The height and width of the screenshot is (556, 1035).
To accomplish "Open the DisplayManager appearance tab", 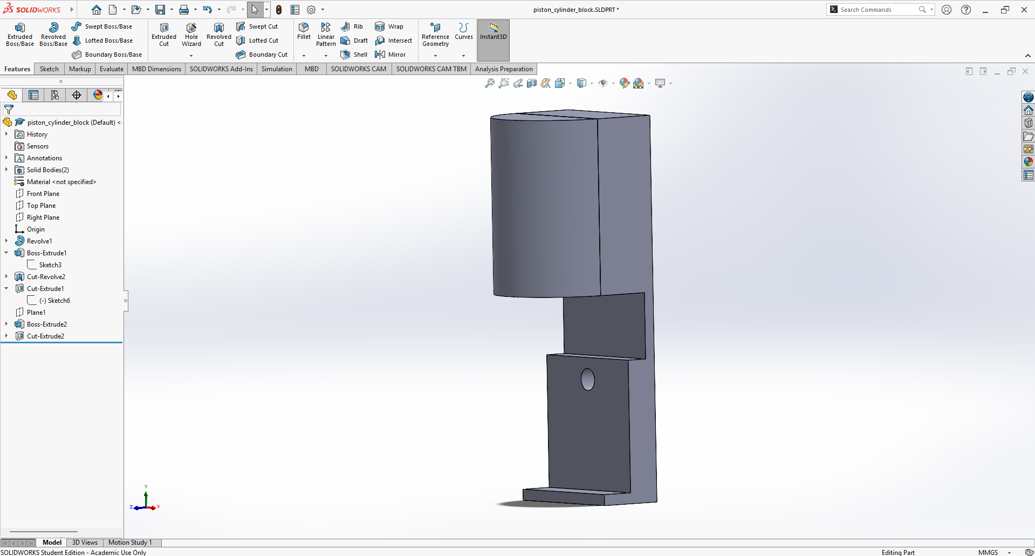I will click(98, 96).
